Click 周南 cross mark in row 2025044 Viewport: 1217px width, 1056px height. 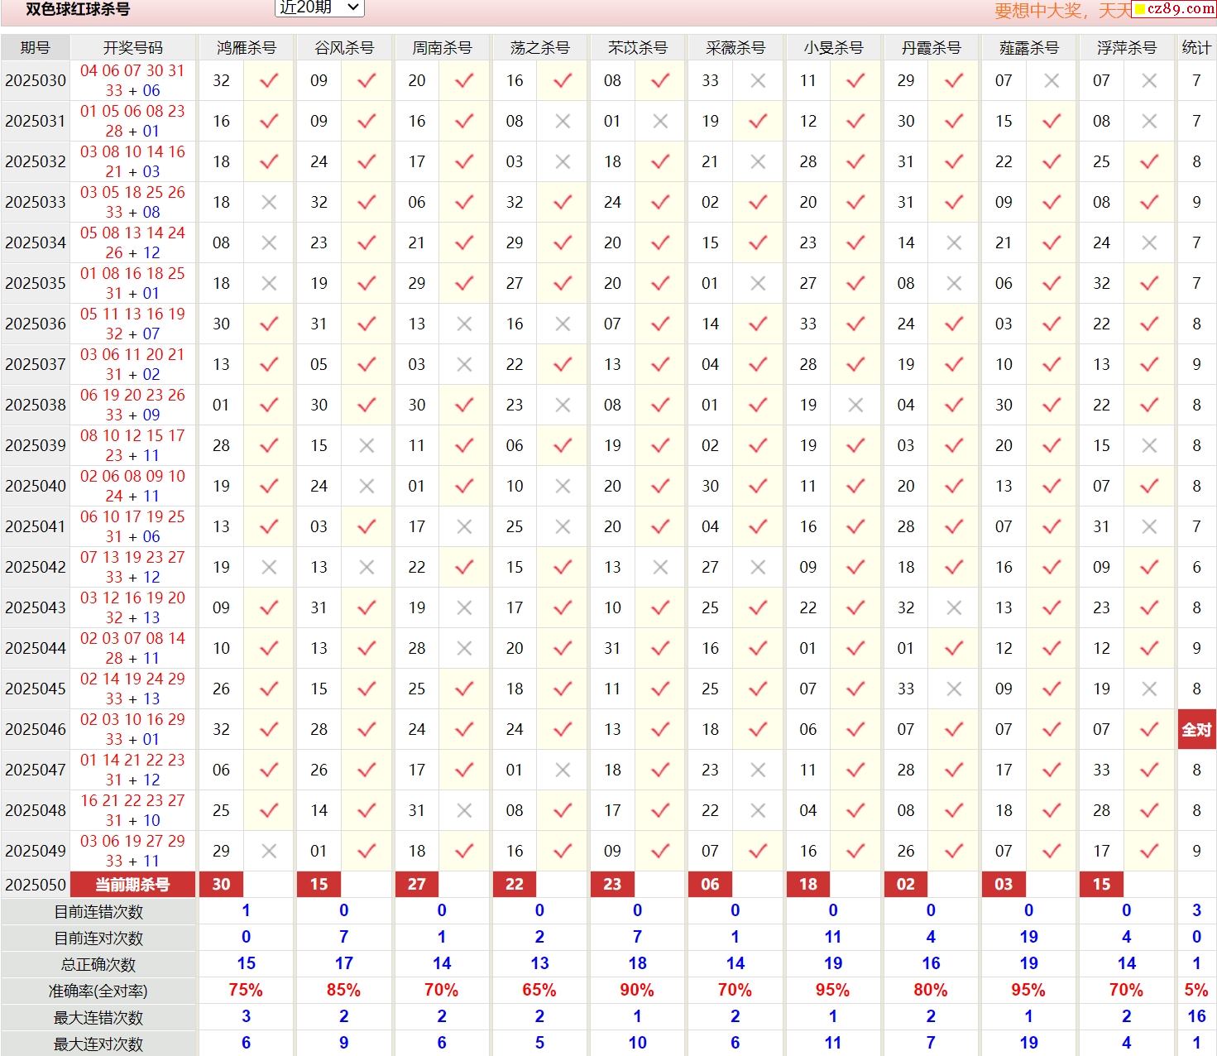point(464,648)
